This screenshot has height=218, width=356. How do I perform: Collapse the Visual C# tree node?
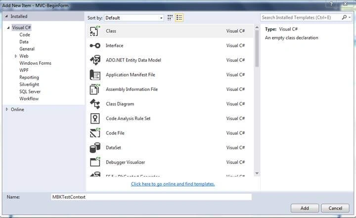[x=8, y=28]
